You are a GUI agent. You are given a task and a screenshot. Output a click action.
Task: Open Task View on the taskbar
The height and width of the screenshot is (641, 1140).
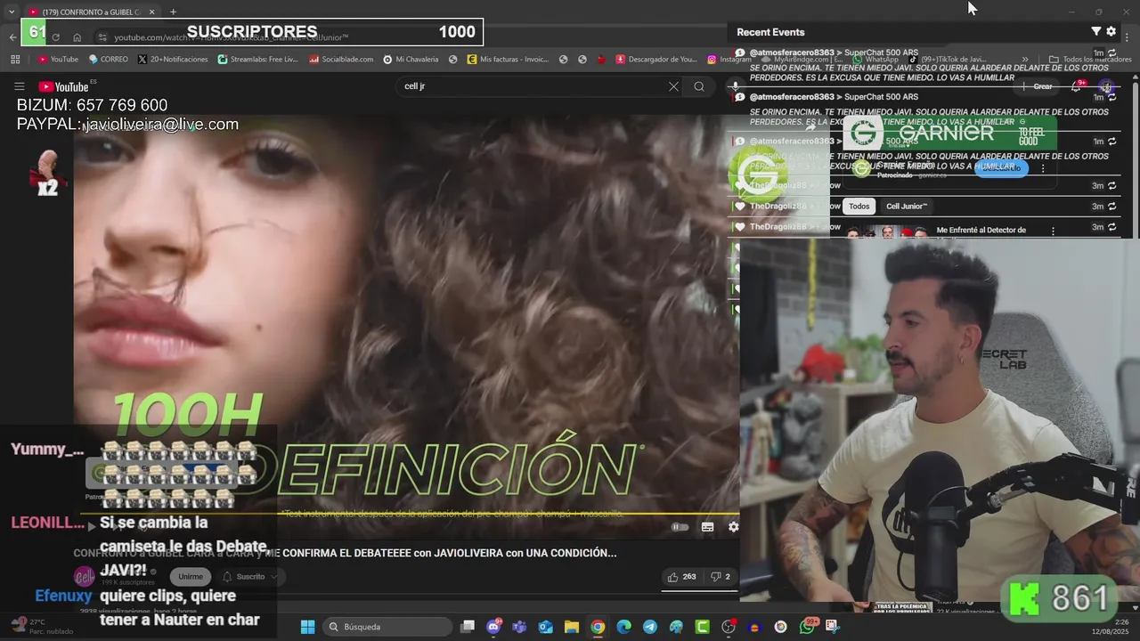click(x=468, y=627)
